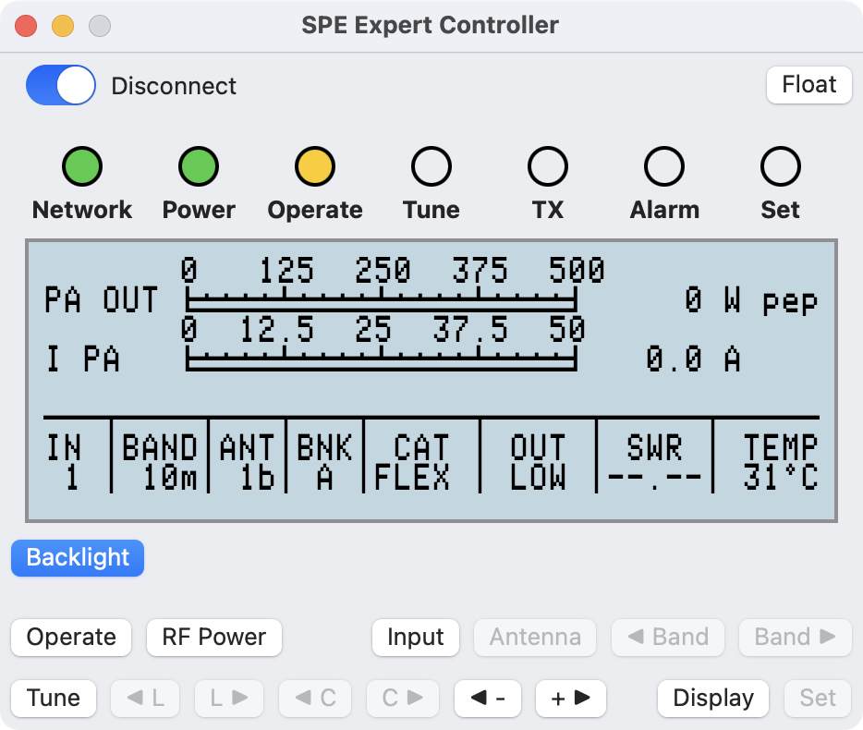Click the yellow Operate status indicator
Screen dimensions: 863x730
point(315,166)
